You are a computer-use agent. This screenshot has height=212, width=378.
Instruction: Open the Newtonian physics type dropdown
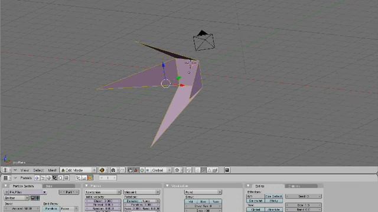pos(103,192)
